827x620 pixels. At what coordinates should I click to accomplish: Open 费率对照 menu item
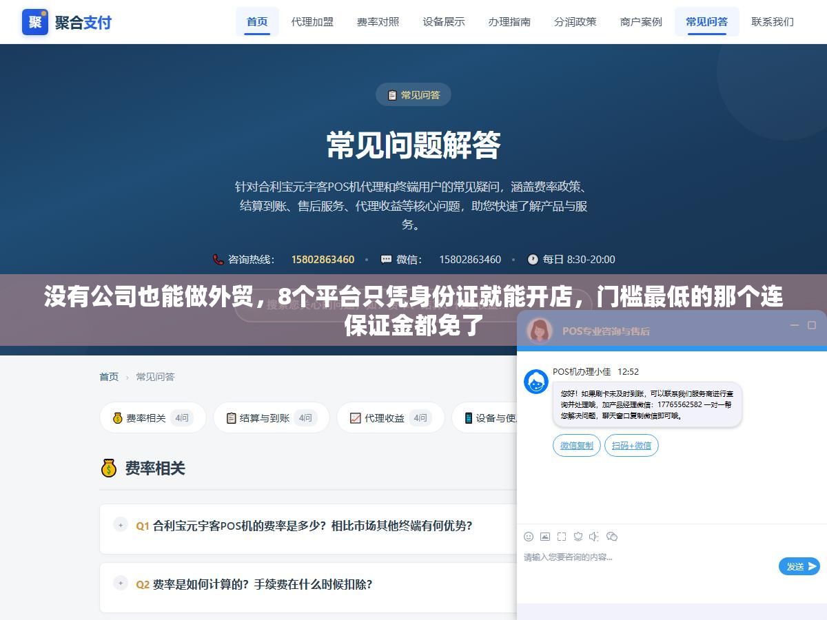coord(378,21)
